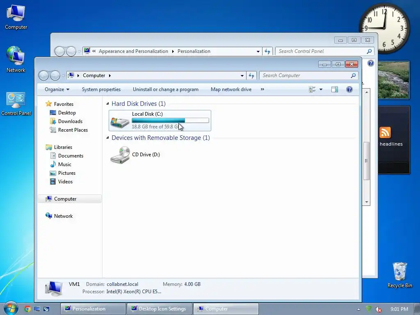Select Network in the navigation pane
Viewport: 420px width, 315px height.
pos(63,216)
